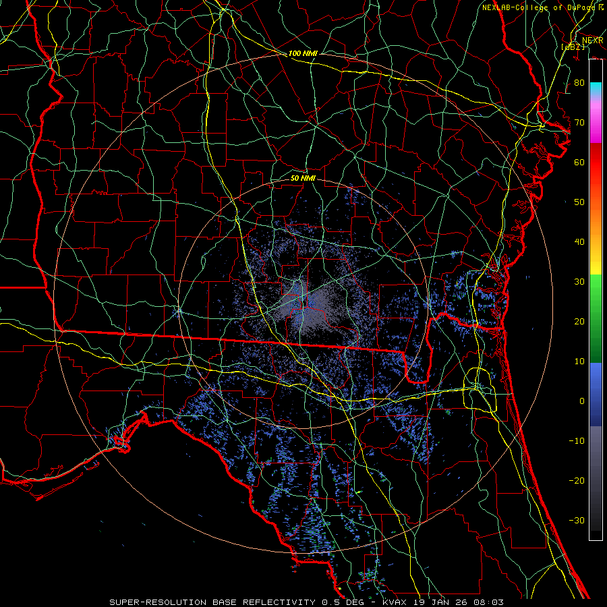Click the blue segment of the color bar
The width and height of the screenshot is (607, 607).
point(596,395)
